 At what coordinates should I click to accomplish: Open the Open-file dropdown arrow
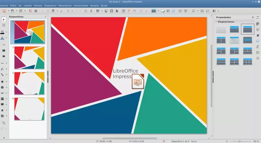point(17,11)
